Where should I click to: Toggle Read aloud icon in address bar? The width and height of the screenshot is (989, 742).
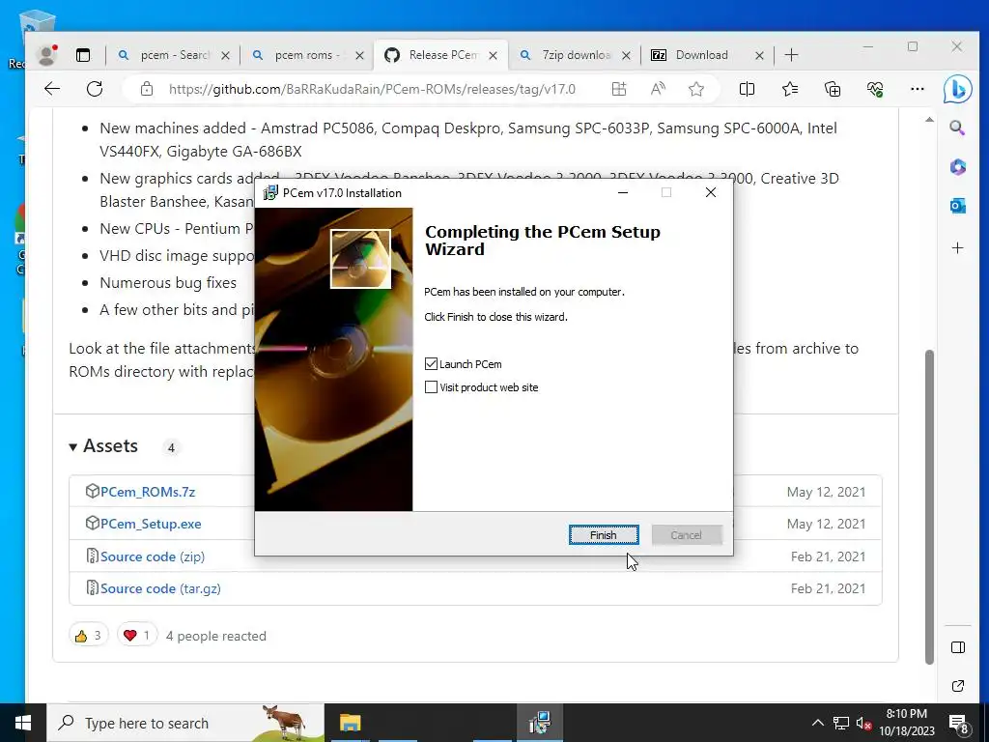click(x=658, y=89)
